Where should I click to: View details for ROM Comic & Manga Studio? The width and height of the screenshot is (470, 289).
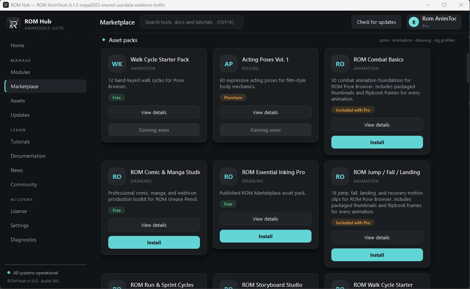[154, 225]
